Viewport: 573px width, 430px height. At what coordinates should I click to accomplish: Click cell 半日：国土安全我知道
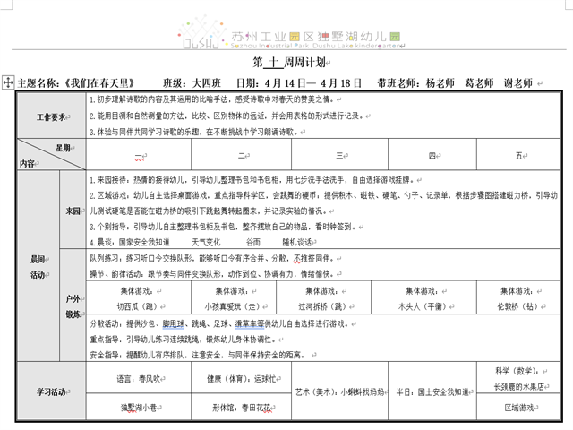point(432,392)
